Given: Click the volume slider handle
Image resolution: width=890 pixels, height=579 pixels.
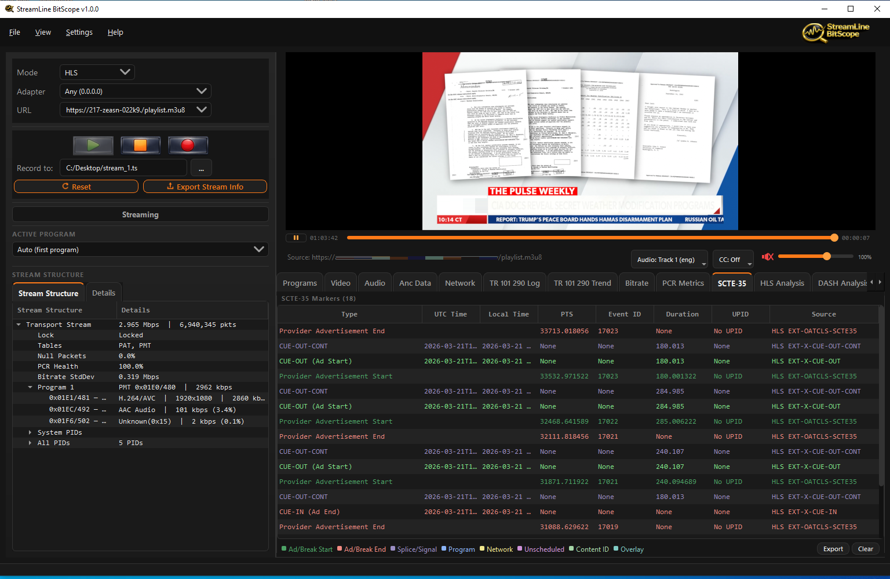Looking at the screenshot, I should [826, 256].
